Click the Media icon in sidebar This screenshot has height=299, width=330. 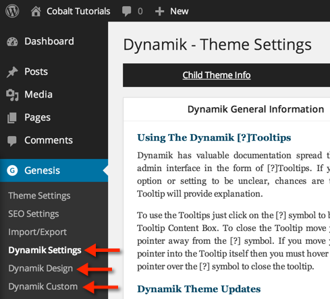tap(12, 95)
